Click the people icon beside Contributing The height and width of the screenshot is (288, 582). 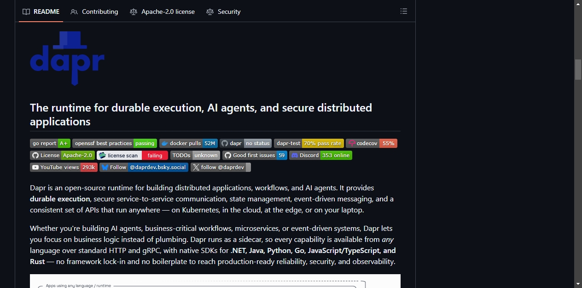pyautogui.click(x=74, y=12)
